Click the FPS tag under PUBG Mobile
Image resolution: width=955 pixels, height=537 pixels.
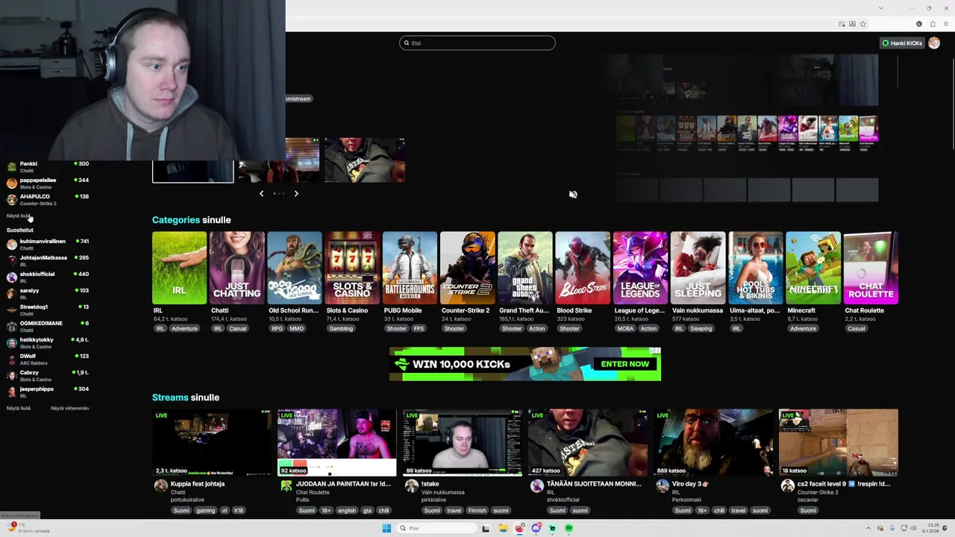click(x=419, y=328)
